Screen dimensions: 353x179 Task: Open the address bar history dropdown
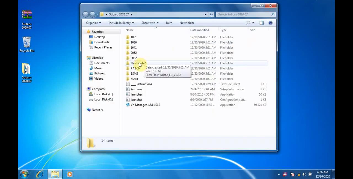(205, 14)
